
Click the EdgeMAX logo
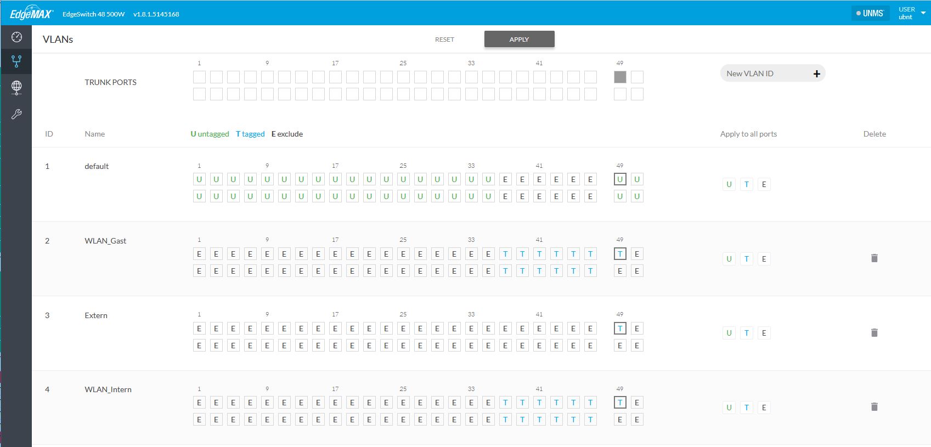pyautogui.click(x=31, y=13)
